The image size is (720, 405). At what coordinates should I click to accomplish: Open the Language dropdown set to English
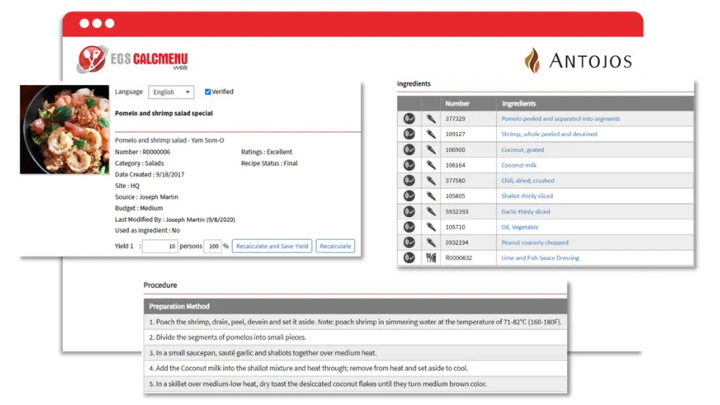171,92
